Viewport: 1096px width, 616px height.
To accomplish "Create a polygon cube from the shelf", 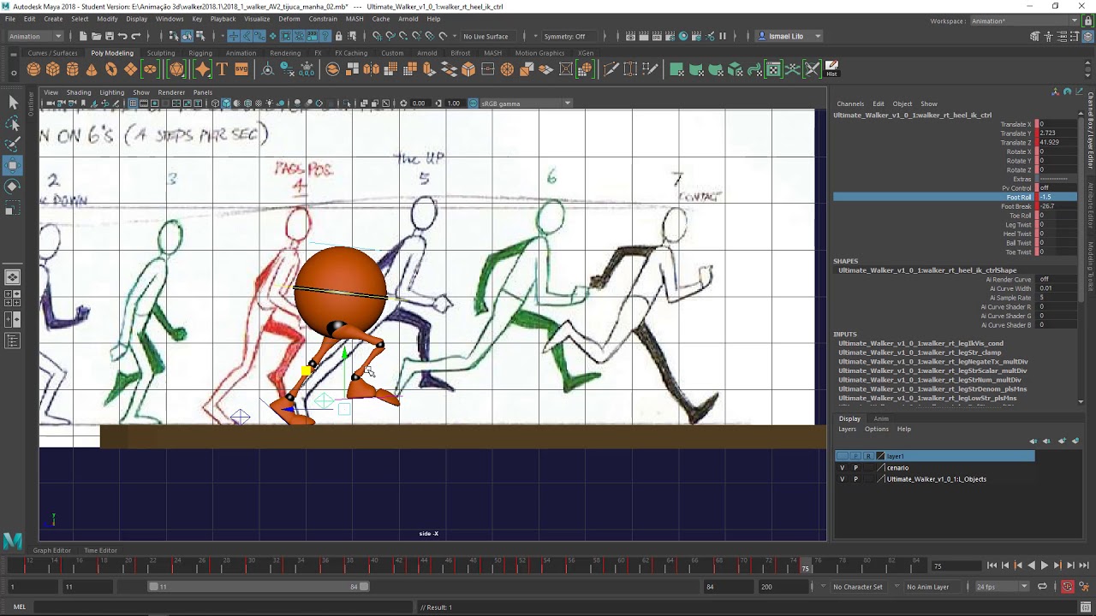I will click(x=53, y=69).
